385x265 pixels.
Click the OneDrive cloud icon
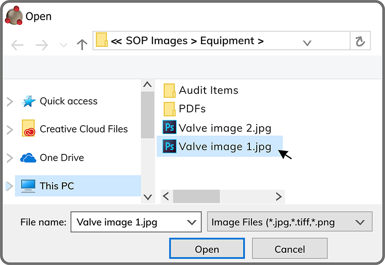28,158
